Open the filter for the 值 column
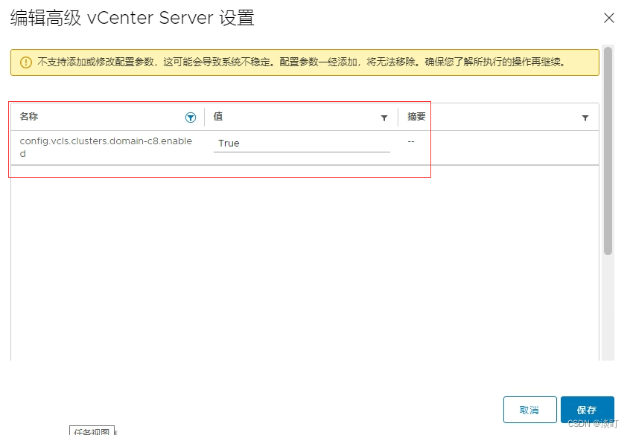630x435 pixels. click(x=384, y=117)
